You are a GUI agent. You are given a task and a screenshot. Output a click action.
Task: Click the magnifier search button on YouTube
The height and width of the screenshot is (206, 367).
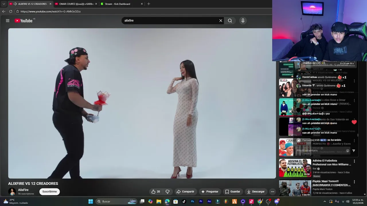[230, 21]
